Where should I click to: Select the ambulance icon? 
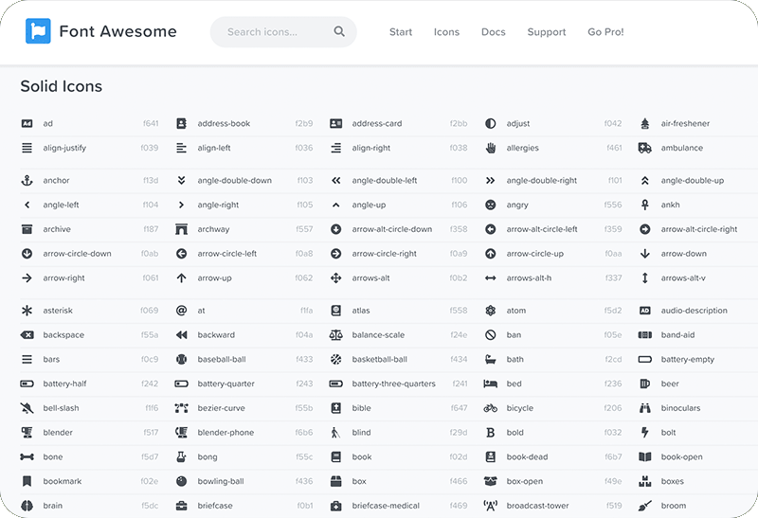(x=645, y=148)
